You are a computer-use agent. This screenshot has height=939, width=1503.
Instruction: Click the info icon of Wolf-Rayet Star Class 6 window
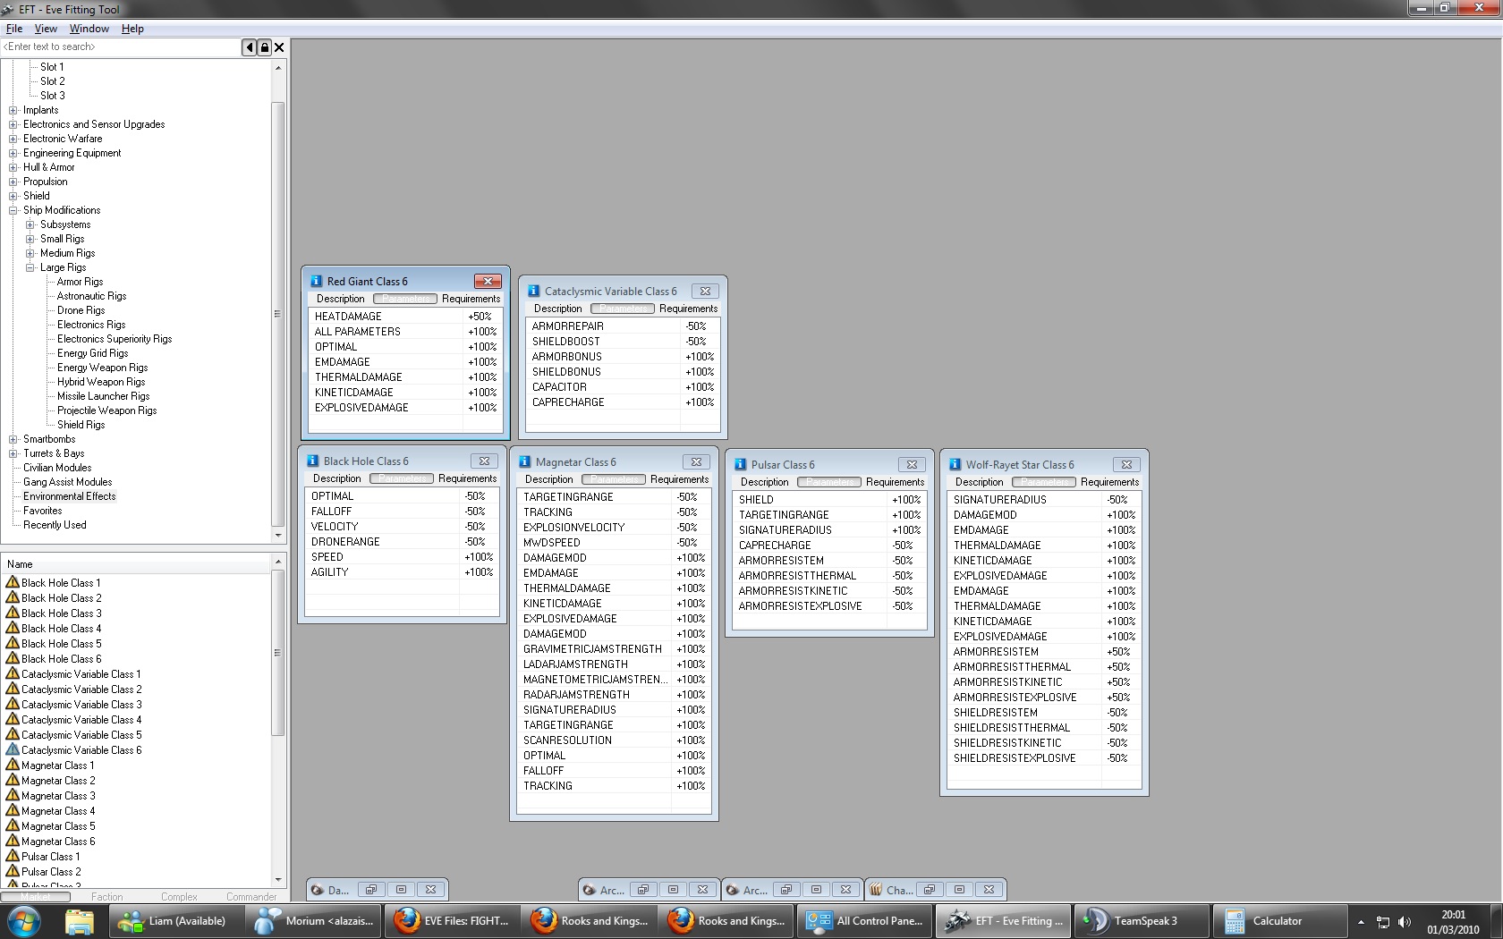click(x=955, y=464)
